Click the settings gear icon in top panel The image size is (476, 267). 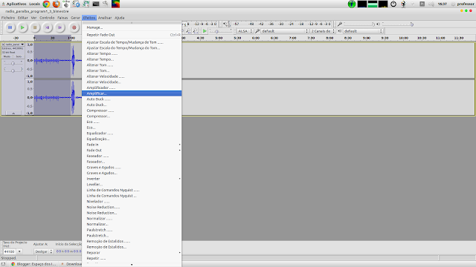(x=76, y=4)
